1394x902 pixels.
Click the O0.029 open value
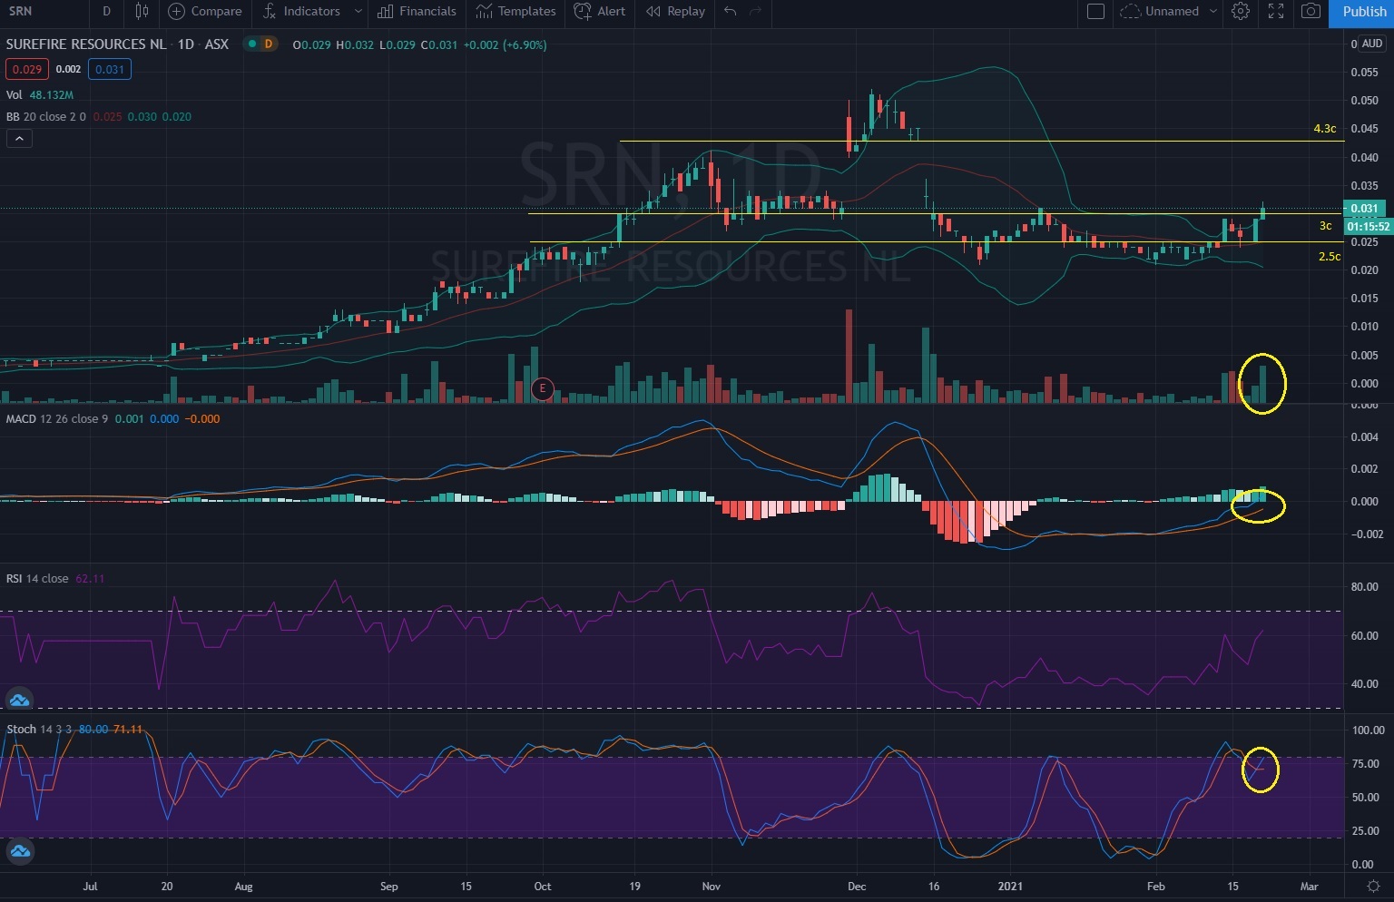click(x=312, y=44)
